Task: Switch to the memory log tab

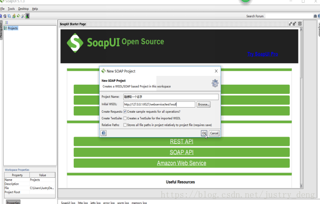Action: (139, 203)
